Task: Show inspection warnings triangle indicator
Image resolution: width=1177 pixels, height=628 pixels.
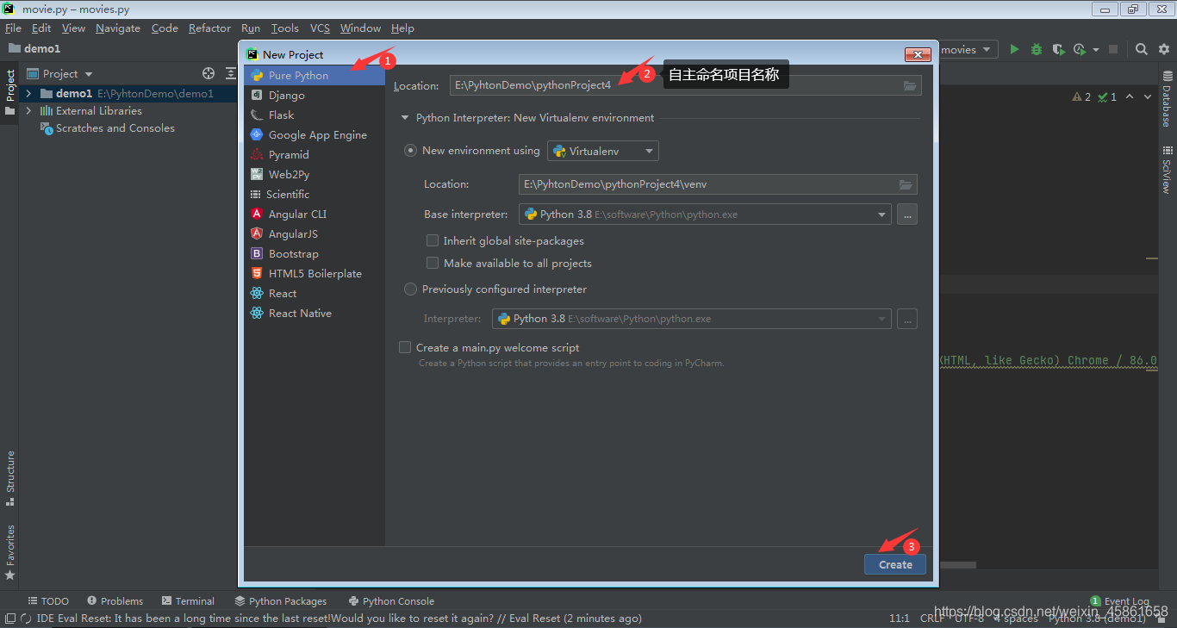Action: (1081, 97)
